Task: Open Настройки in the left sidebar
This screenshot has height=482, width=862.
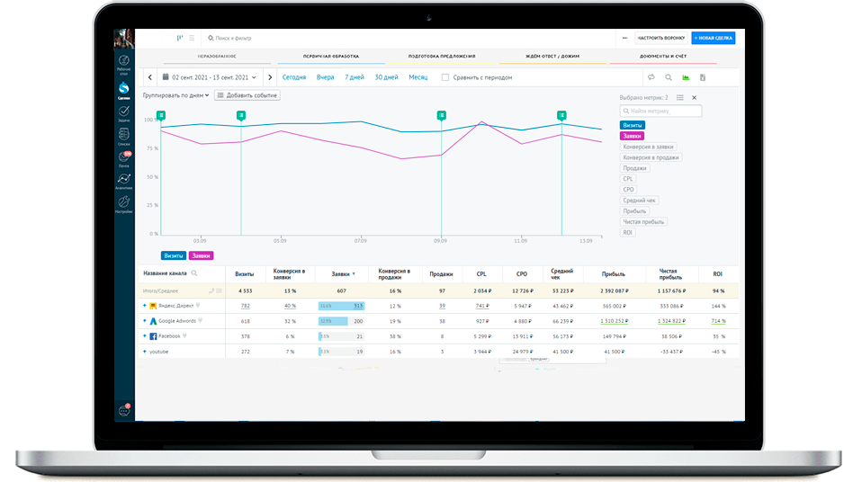Action: (x=124, y=203)
